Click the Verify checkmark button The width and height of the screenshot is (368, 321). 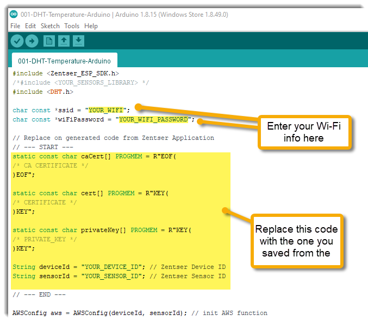click(17, 41)
